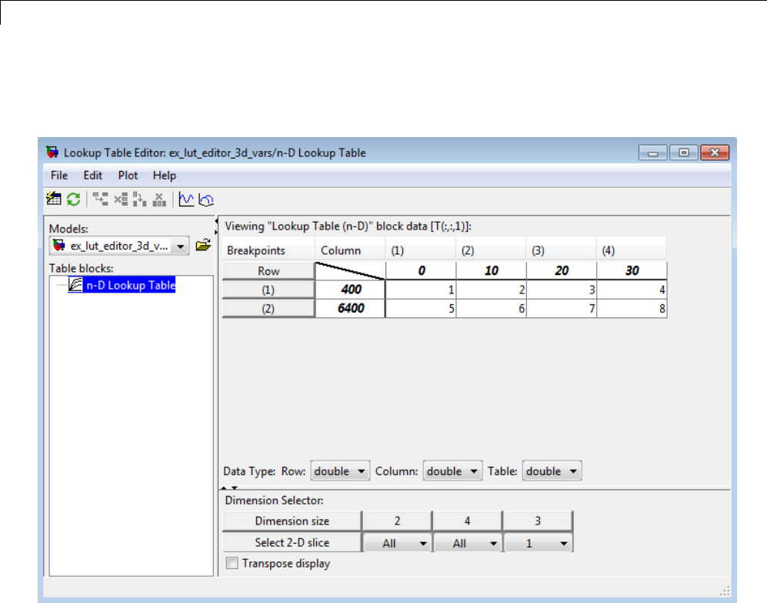Enable the Transpose display checkbox

pyautogui.click(x=232, y=563)
